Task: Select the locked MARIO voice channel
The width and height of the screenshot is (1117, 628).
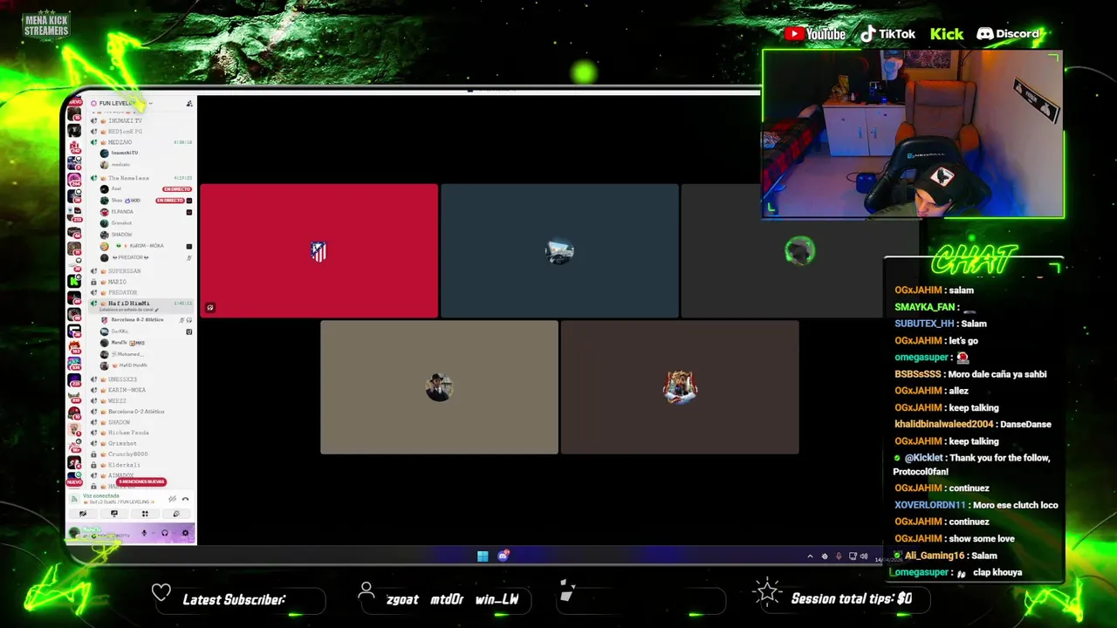Action: (x=117, y=282)
